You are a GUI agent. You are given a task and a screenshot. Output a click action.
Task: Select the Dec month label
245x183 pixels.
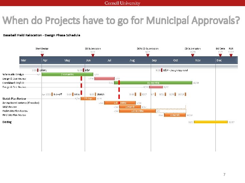coord(219,60)
